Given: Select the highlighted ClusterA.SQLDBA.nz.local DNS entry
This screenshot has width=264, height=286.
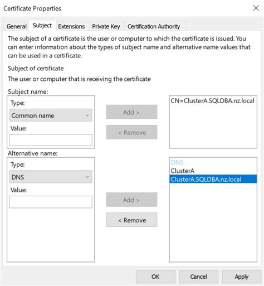Looking at the screenshot, I should [213, 179].
